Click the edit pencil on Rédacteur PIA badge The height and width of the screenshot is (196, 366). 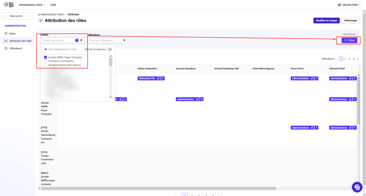tap(158, 78)
